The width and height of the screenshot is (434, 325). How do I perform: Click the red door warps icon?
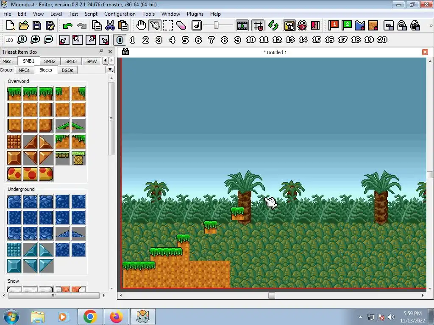click(315, 25)
